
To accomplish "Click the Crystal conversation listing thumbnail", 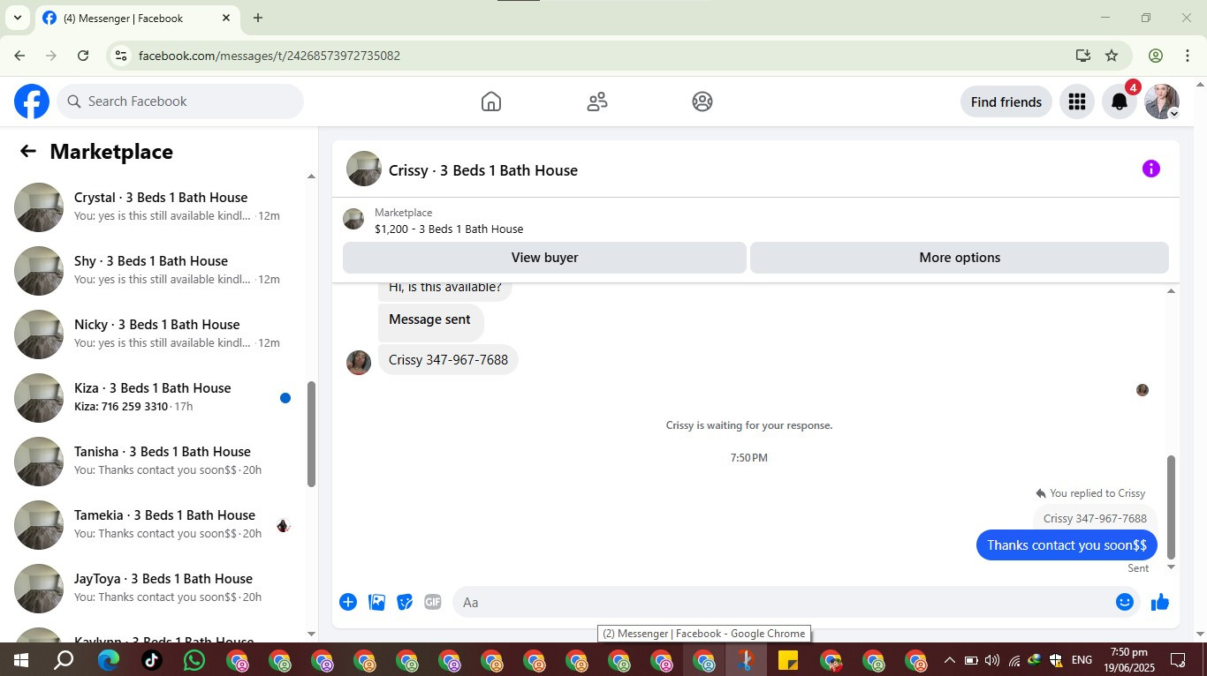I will (x=39, y=207).
